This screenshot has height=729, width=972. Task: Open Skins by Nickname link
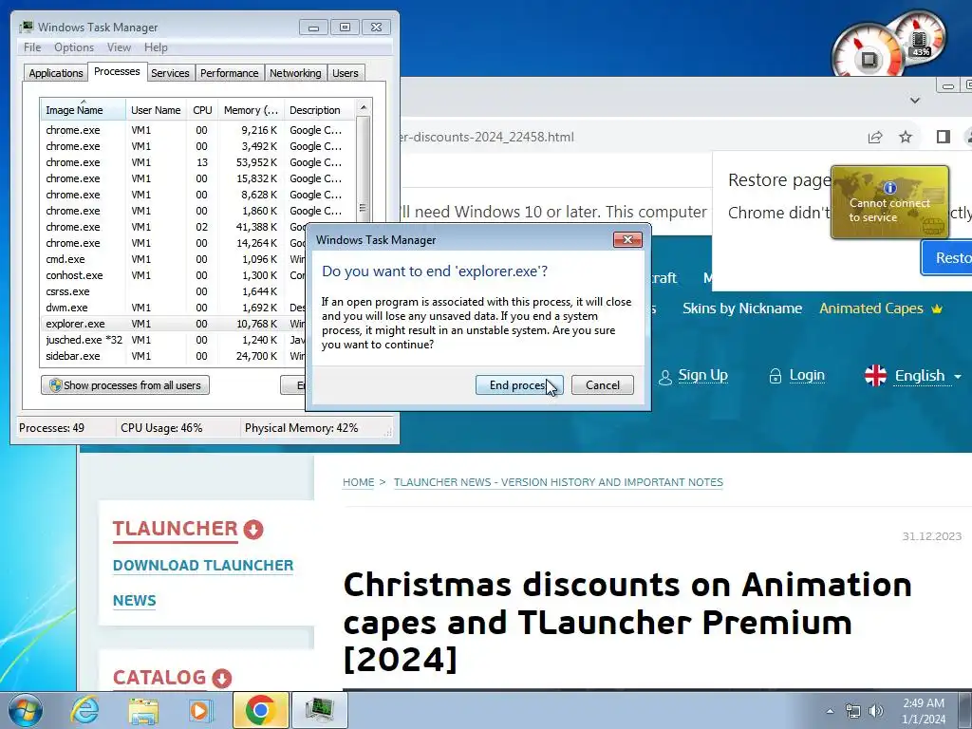[742, 308]
